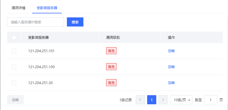228x110 pixels.
Task: Select all servers header checkbox
Action: point(14,38)
